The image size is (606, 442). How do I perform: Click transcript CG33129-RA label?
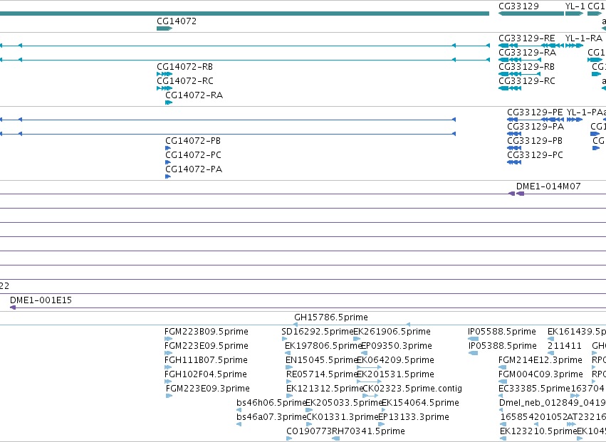click(x=527, y=53)
